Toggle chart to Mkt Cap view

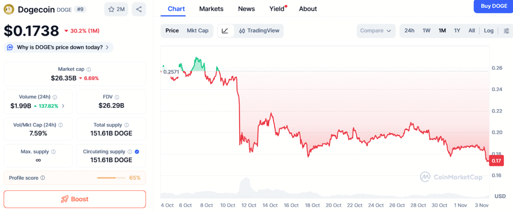[x=197, y=31]
